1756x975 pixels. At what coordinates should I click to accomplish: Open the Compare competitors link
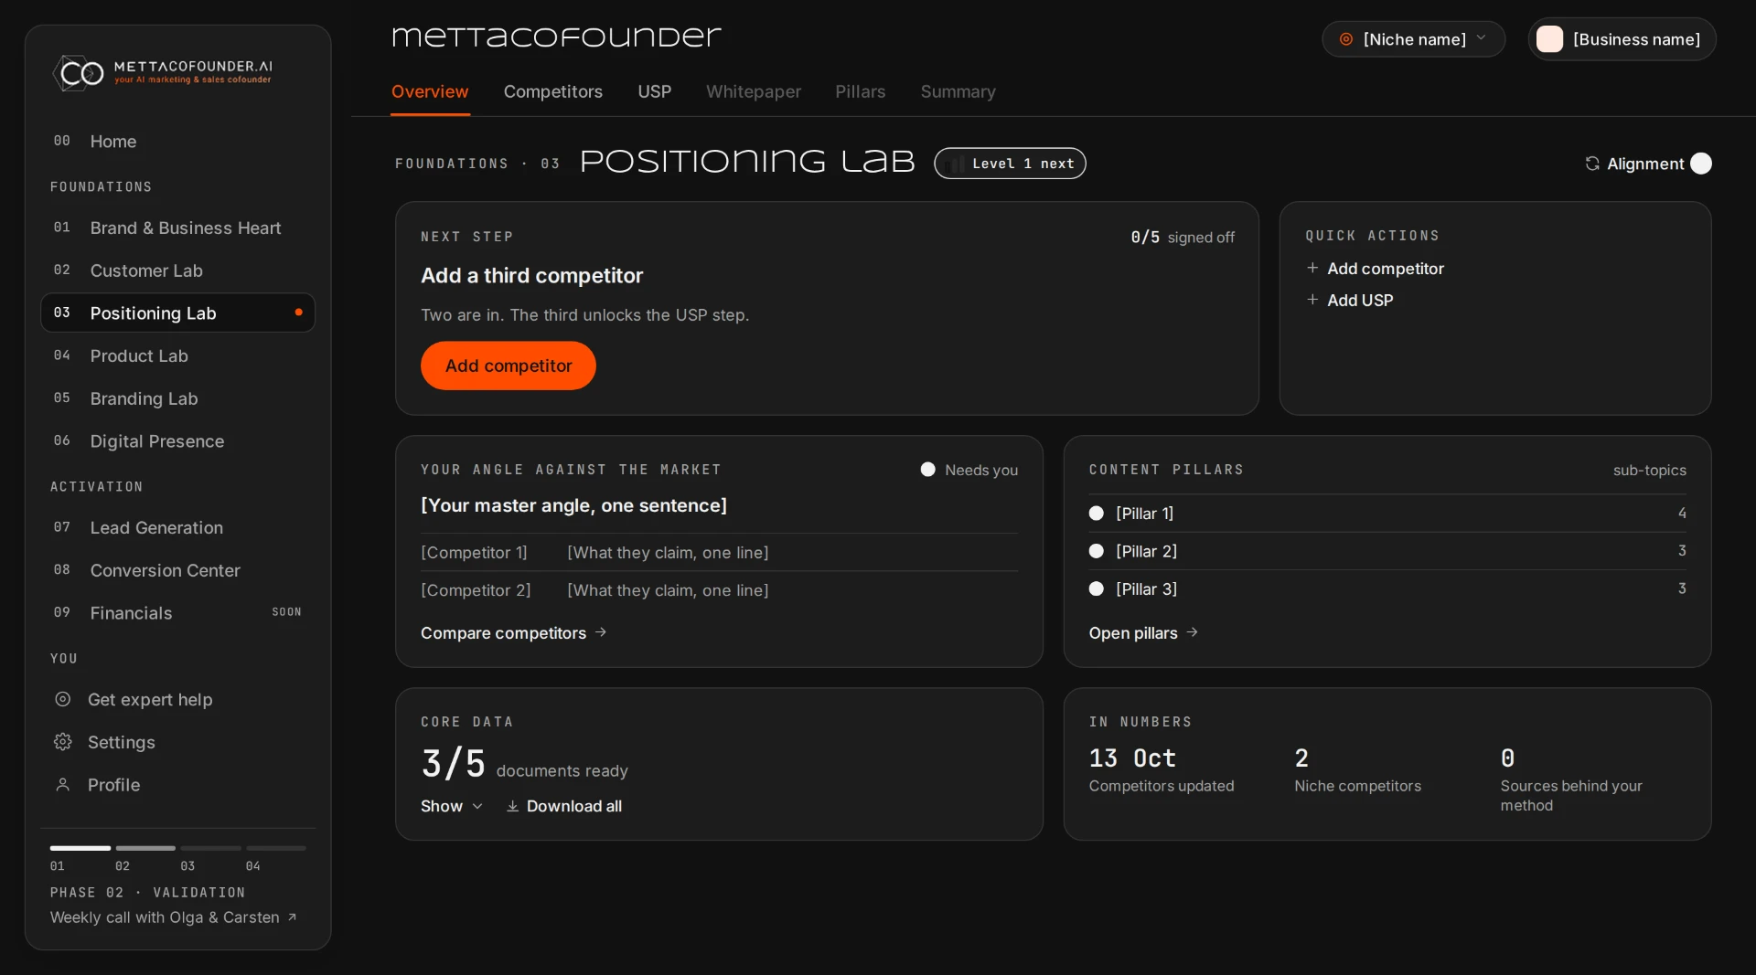tap(513, 632)
